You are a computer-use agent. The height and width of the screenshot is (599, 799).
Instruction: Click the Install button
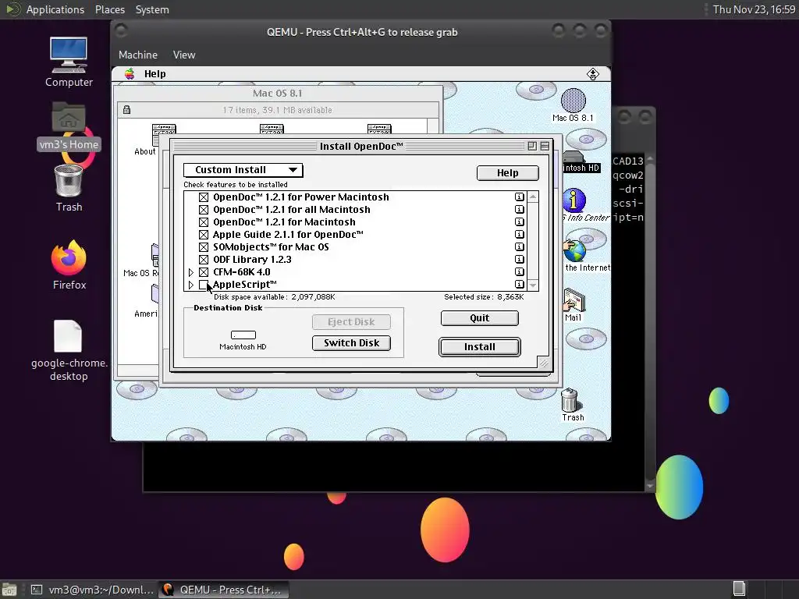480,347
